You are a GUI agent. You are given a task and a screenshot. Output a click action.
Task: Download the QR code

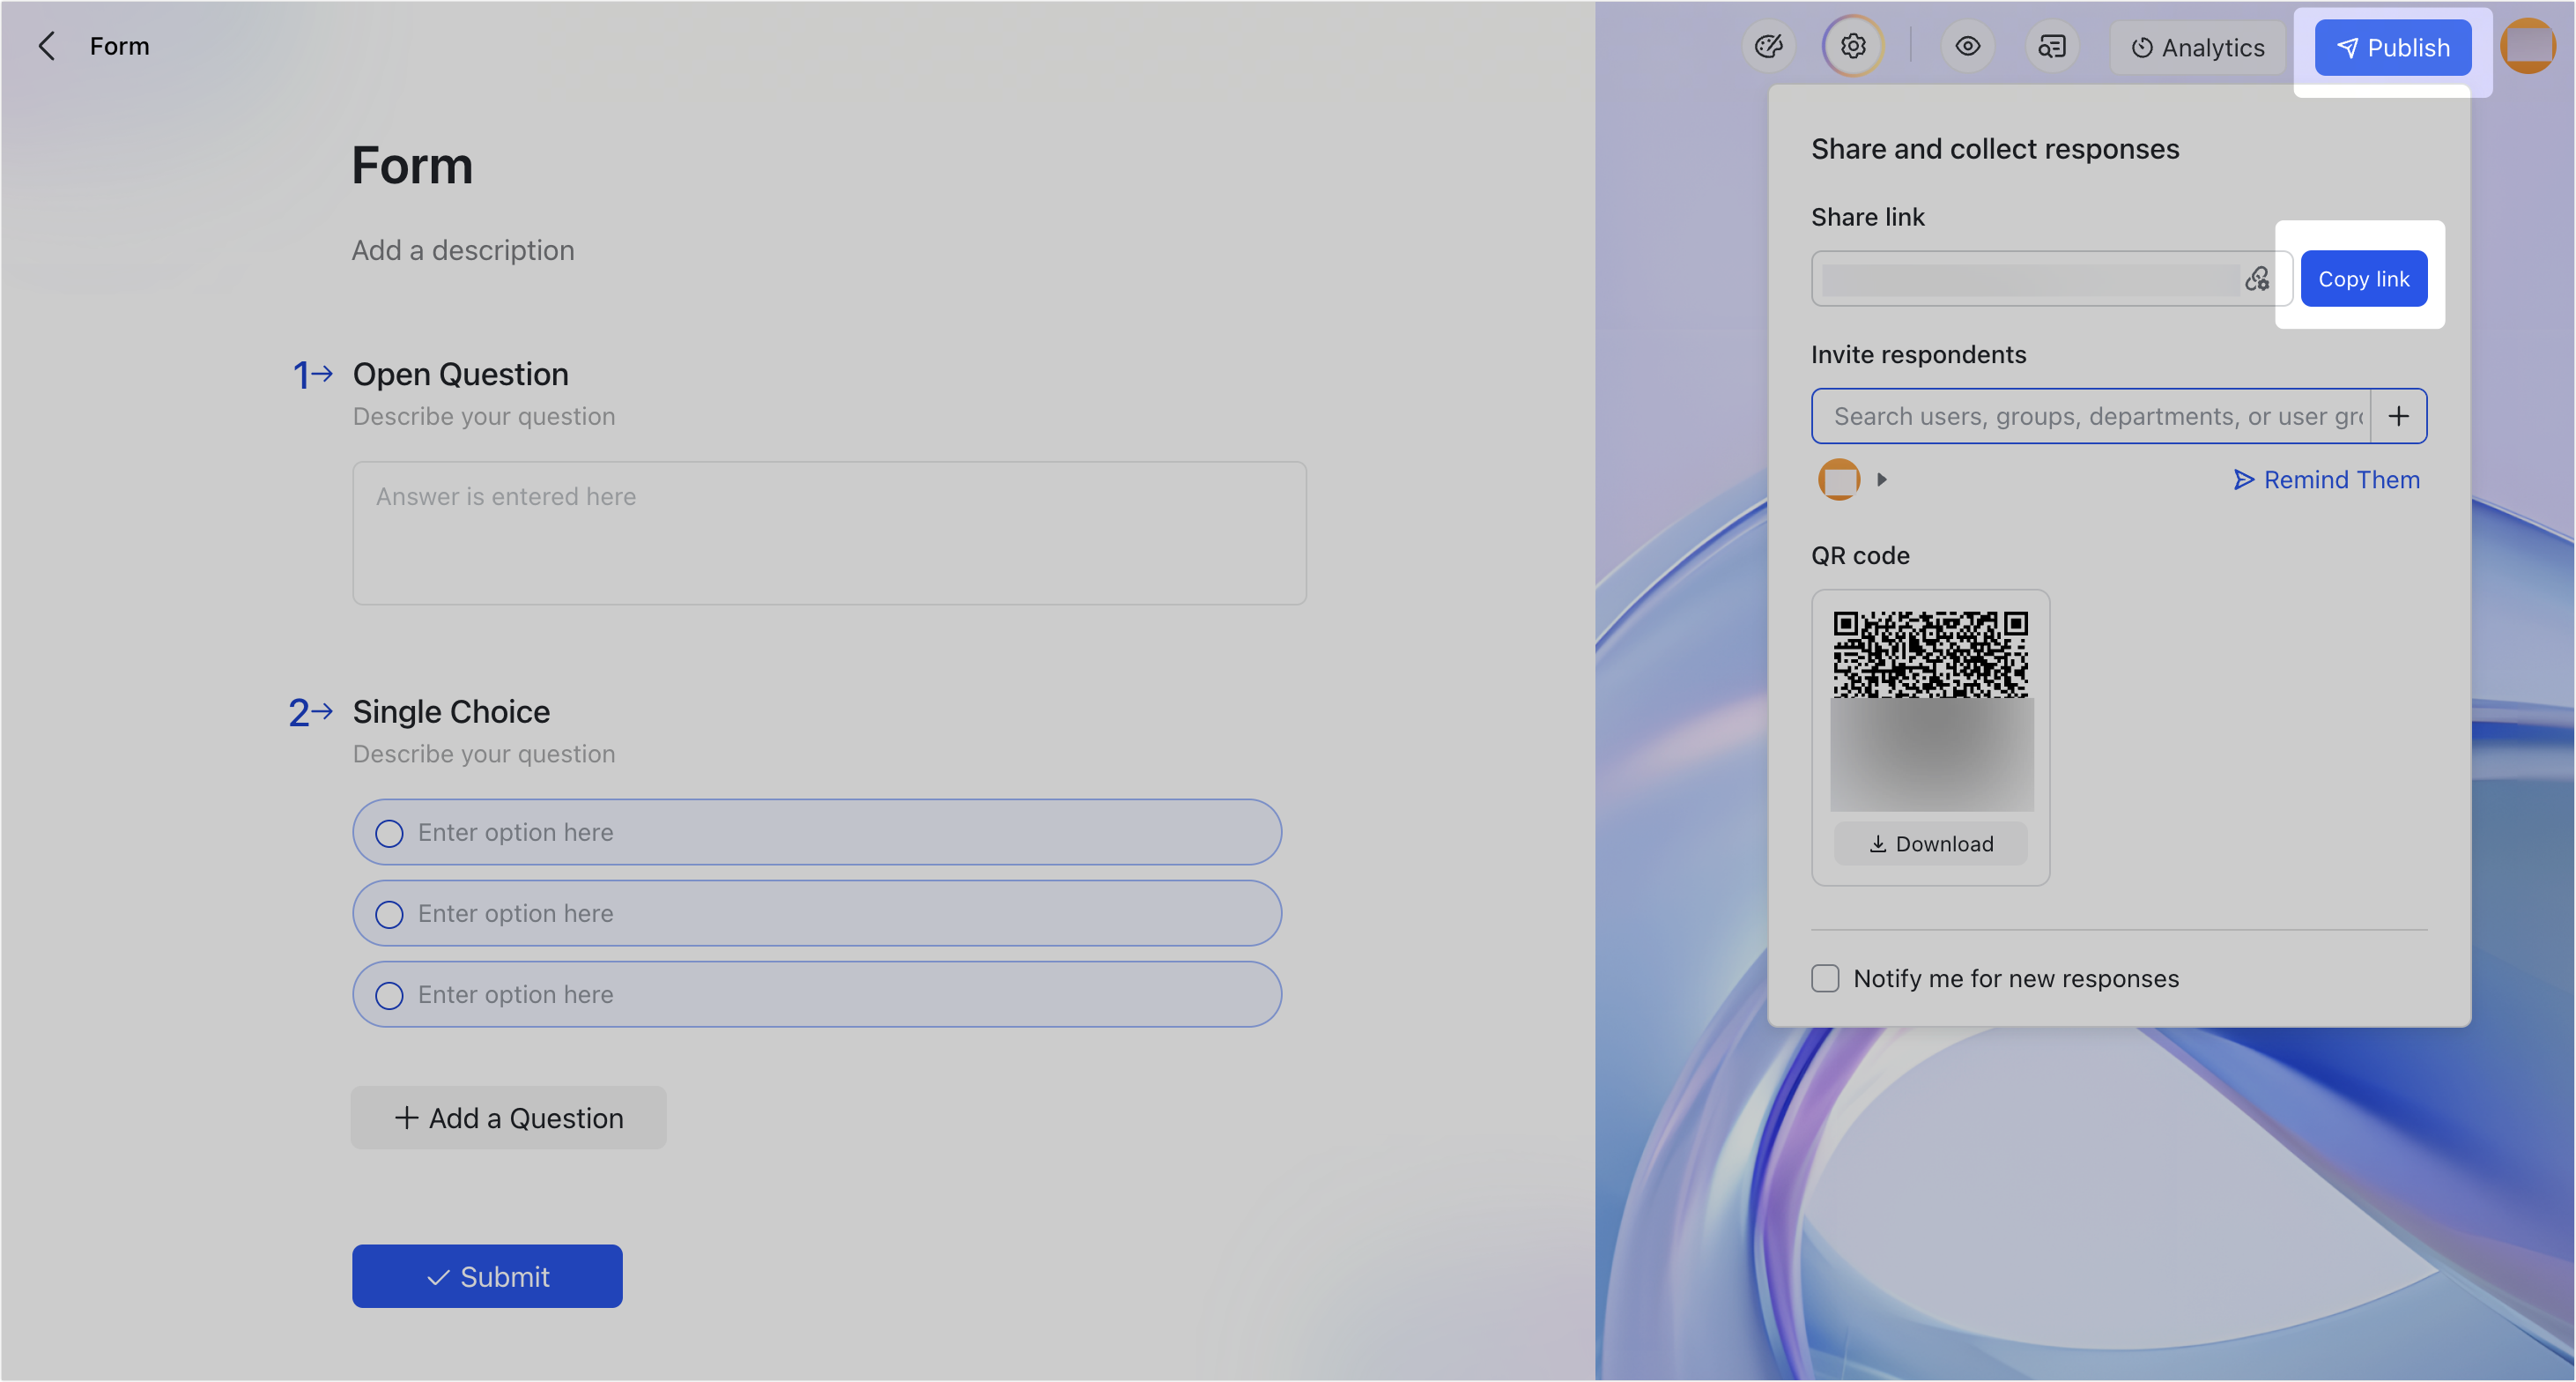(1930, 843)
